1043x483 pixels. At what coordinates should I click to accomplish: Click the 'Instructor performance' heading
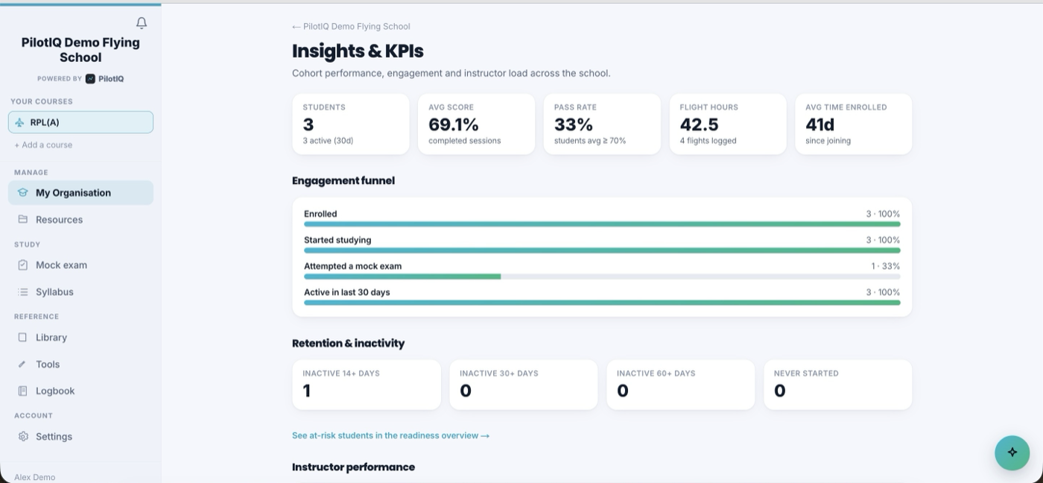pyautogui.click(x=353, y=467)
